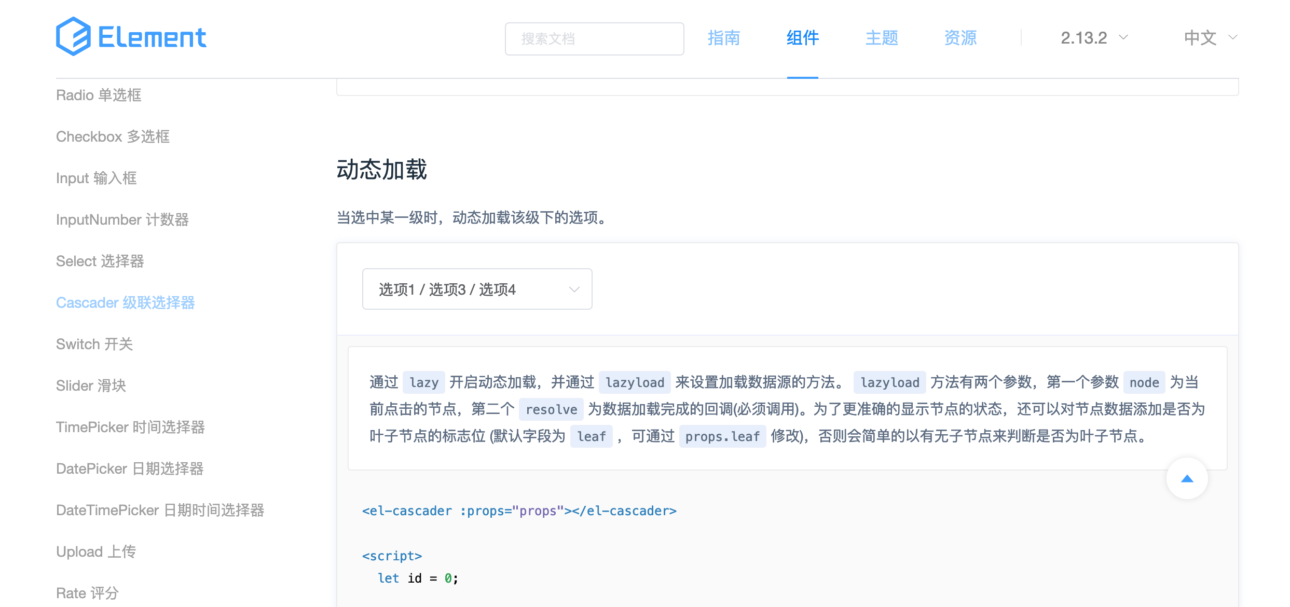
Task: Open the 中文 language dropdown
Action: [x=1210, y=38]
